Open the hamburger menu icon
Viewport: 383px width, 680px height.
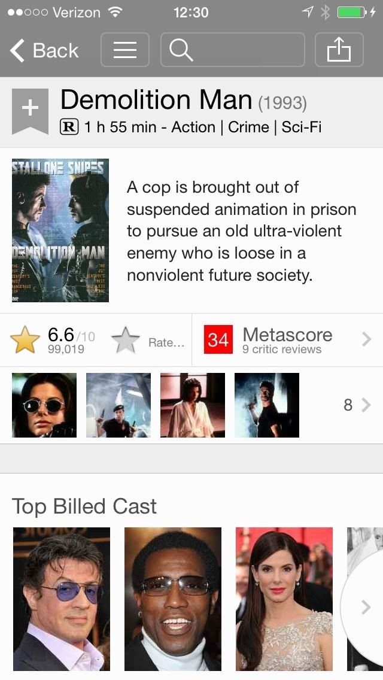(125, 50)
